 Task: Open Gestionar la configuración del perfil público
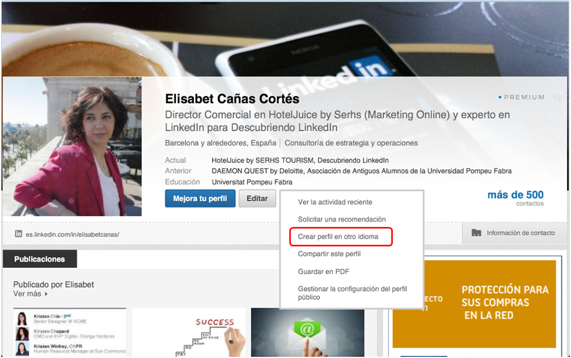click(x=352, y=293)
